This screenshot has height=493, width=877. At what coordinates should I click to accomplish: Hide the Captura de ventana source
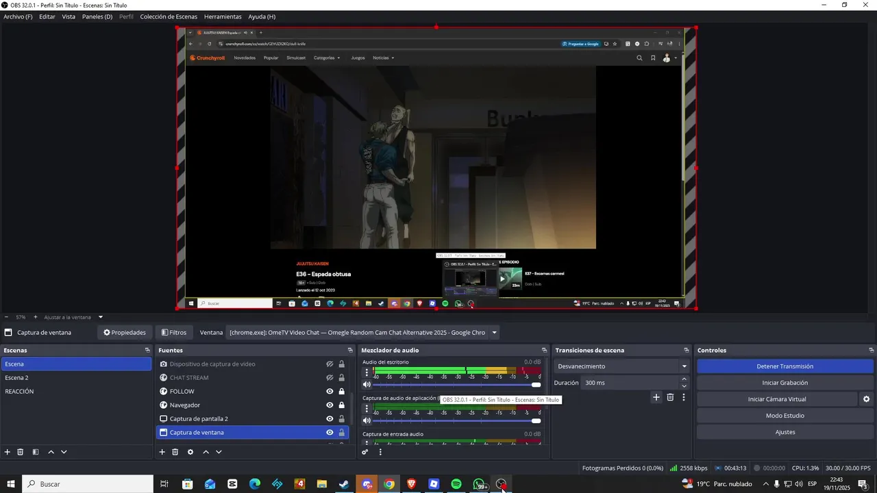pyautogui.click(x=330, y=433)
